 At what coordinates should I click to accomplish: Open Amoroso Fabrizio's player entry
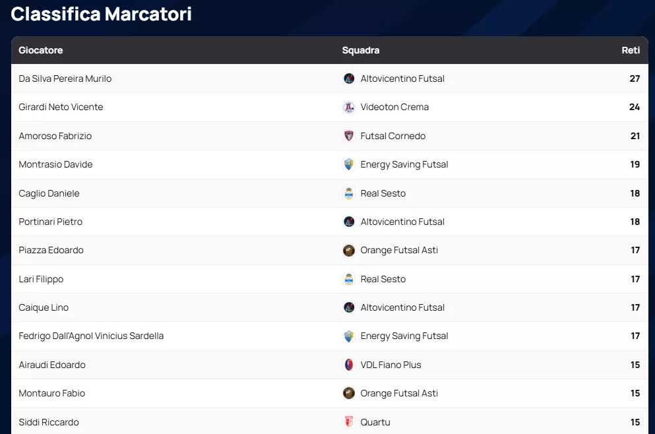point(55,136)
